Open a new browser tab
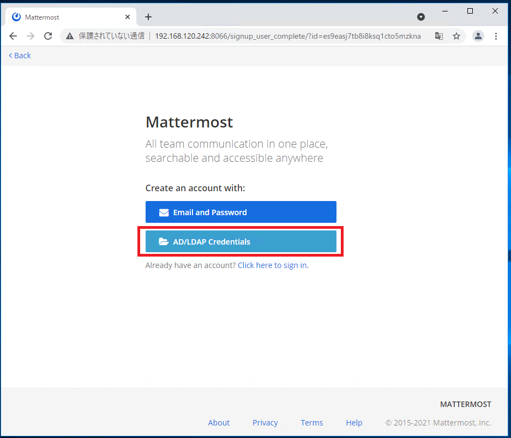The width and height of the screenshot is (511, 438). pyautogui.click(x=148, y=17)
